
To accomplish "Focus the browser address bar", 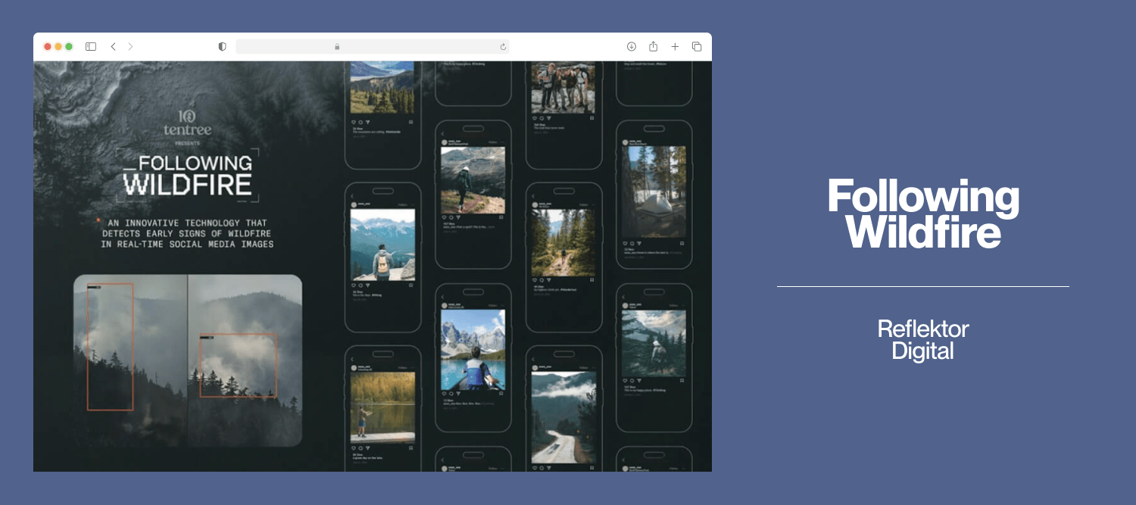I will click(x=372, y=47).
